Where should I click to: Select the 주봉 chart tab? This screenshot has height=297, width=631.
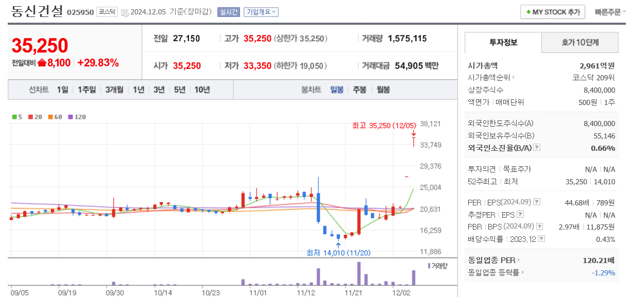tap(360, 90)
